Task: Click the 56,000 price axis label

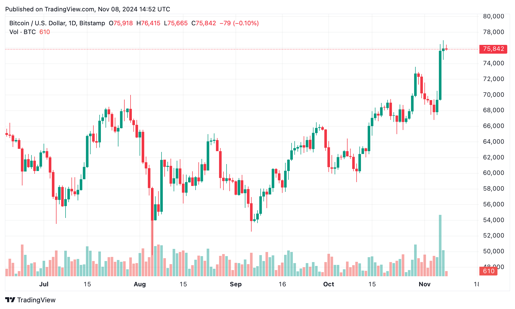Action: 494,204
